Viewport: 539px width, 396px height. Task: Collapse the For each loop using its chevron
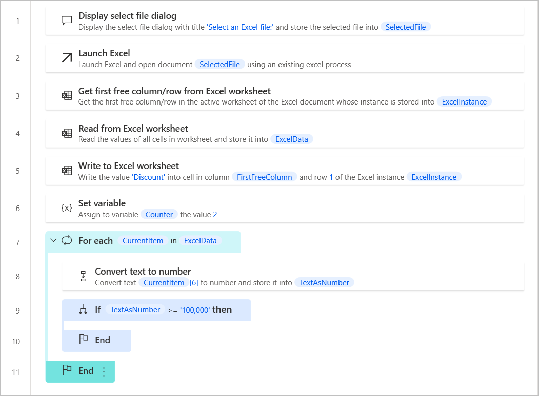pos(53,240)
